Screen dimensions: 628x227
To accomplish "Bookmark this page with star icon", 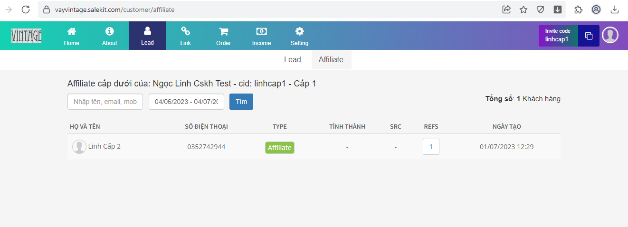I will 523,9.
